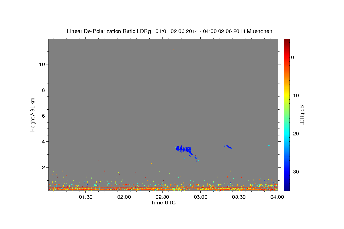Click the small blue cloud echo near 03:20
The image size is (344, 229).
click(x=228, y=147)
